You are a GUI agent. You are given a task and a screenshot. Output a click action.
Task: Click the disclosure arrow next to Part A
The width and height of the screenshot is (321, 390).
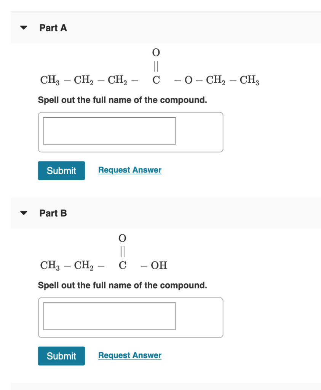pyautogui.click(x=23, y=27)
